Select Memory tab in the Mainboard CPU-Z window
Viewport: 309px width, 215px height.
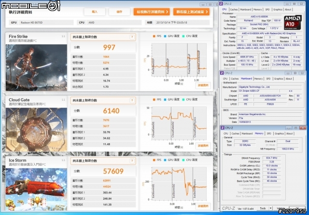pyautogui.click(x=258, y=79)
